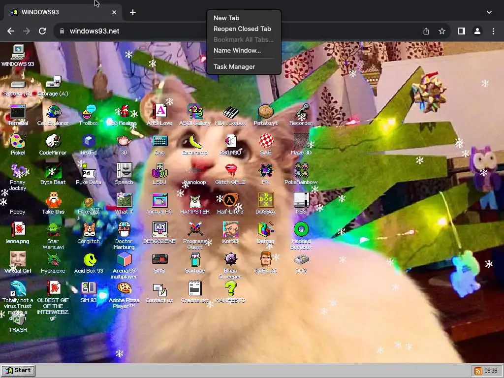
Task: Bookmark this page with star icon
Action: 442,31
